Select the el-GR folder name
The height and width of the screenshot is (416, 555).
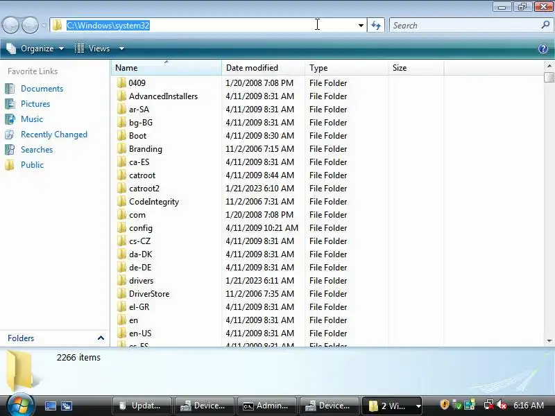click(x=139, y=306)
